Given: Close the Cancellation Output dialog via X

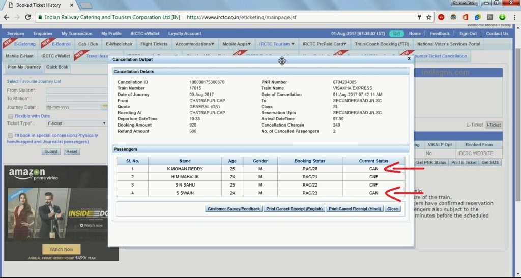Looking at the screenshot, I should pos(409,59).
